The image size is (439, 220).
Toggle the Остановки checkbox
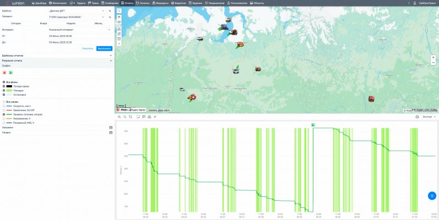pos(4,95)
